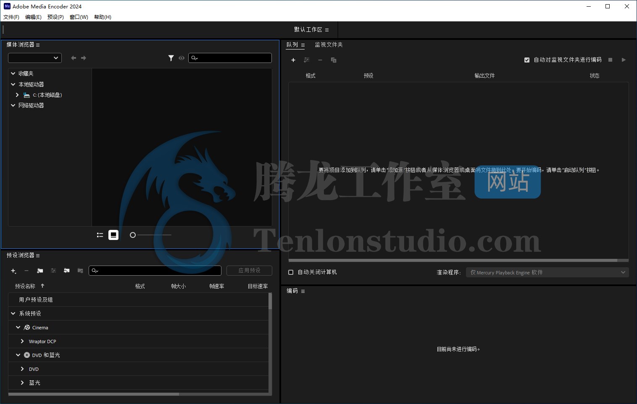Expand the Wraptor DCP preset folder
Image resolution: width=637 pixels, height=404 pixels.
tap(22, 341)
